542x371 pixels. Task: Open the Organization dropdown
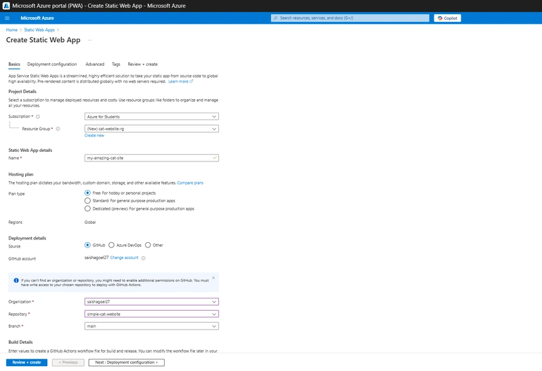pyautogui.click(x=151, y=302)
